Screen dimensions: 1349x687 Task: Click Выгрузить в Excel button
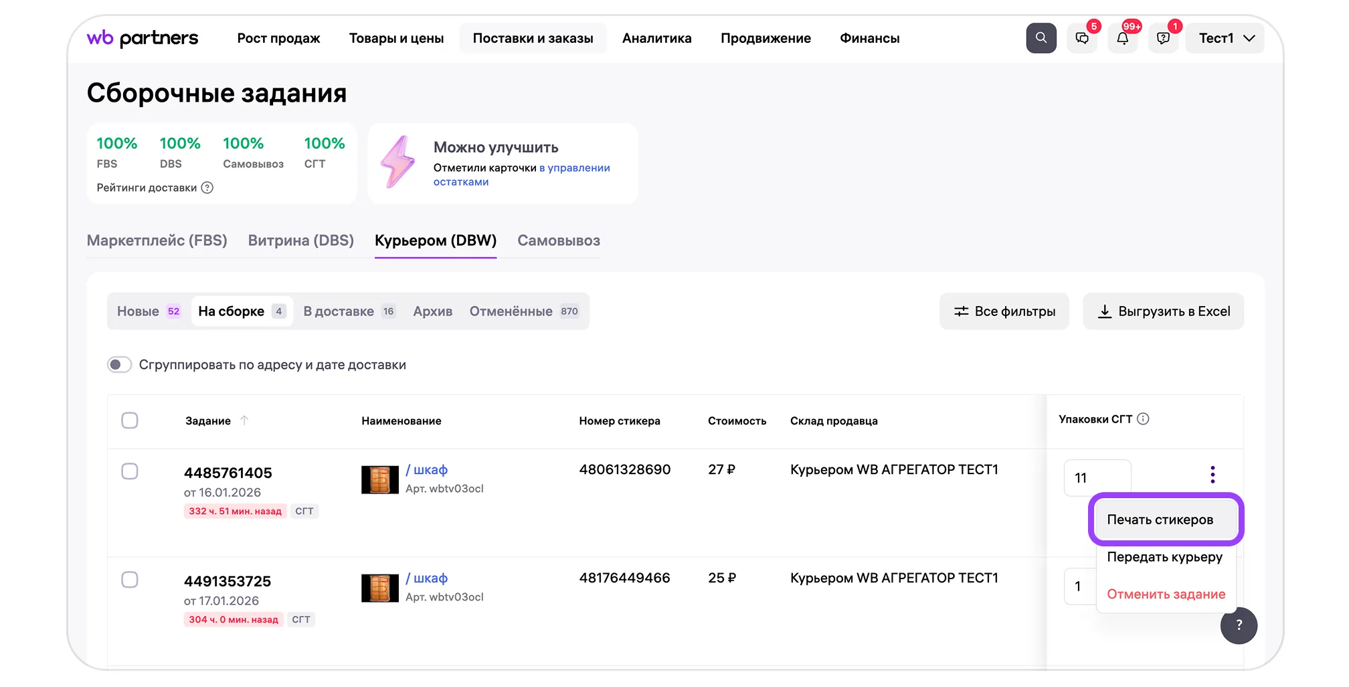[1163, 311]
